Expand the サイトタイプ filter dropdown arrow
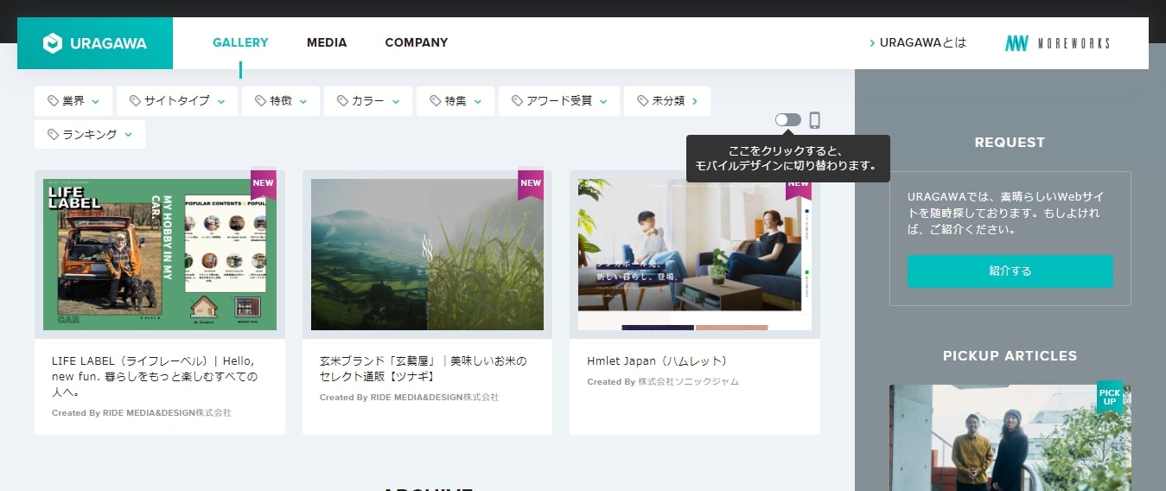The image size is (1166, 491). [221, 102]
